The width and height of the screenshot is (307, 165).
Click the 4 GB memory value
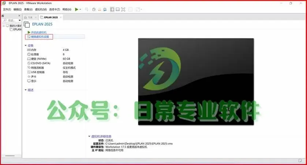(x=65, y=50)
